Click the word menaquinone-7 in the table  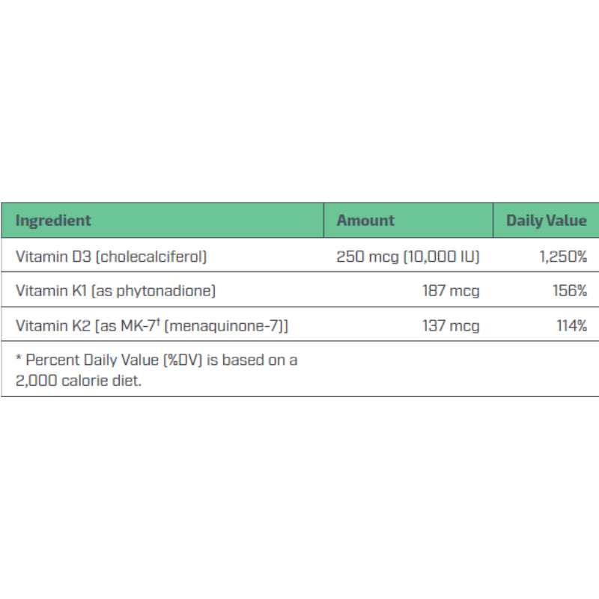(223, 326)
